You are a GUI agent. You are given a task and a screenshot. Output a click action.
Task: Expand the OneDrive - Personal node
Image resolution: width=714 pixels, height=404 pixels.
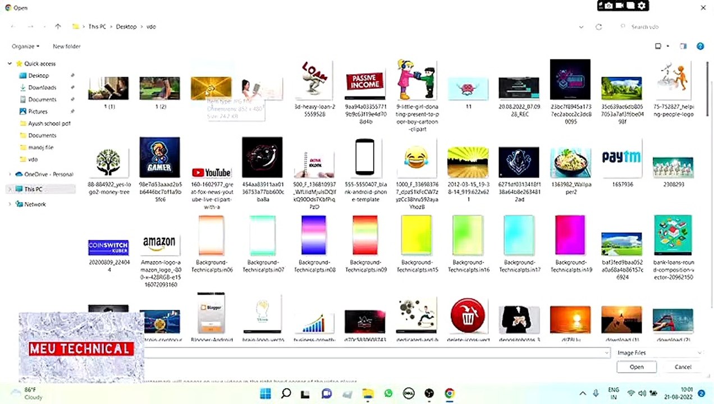(10, 174)
